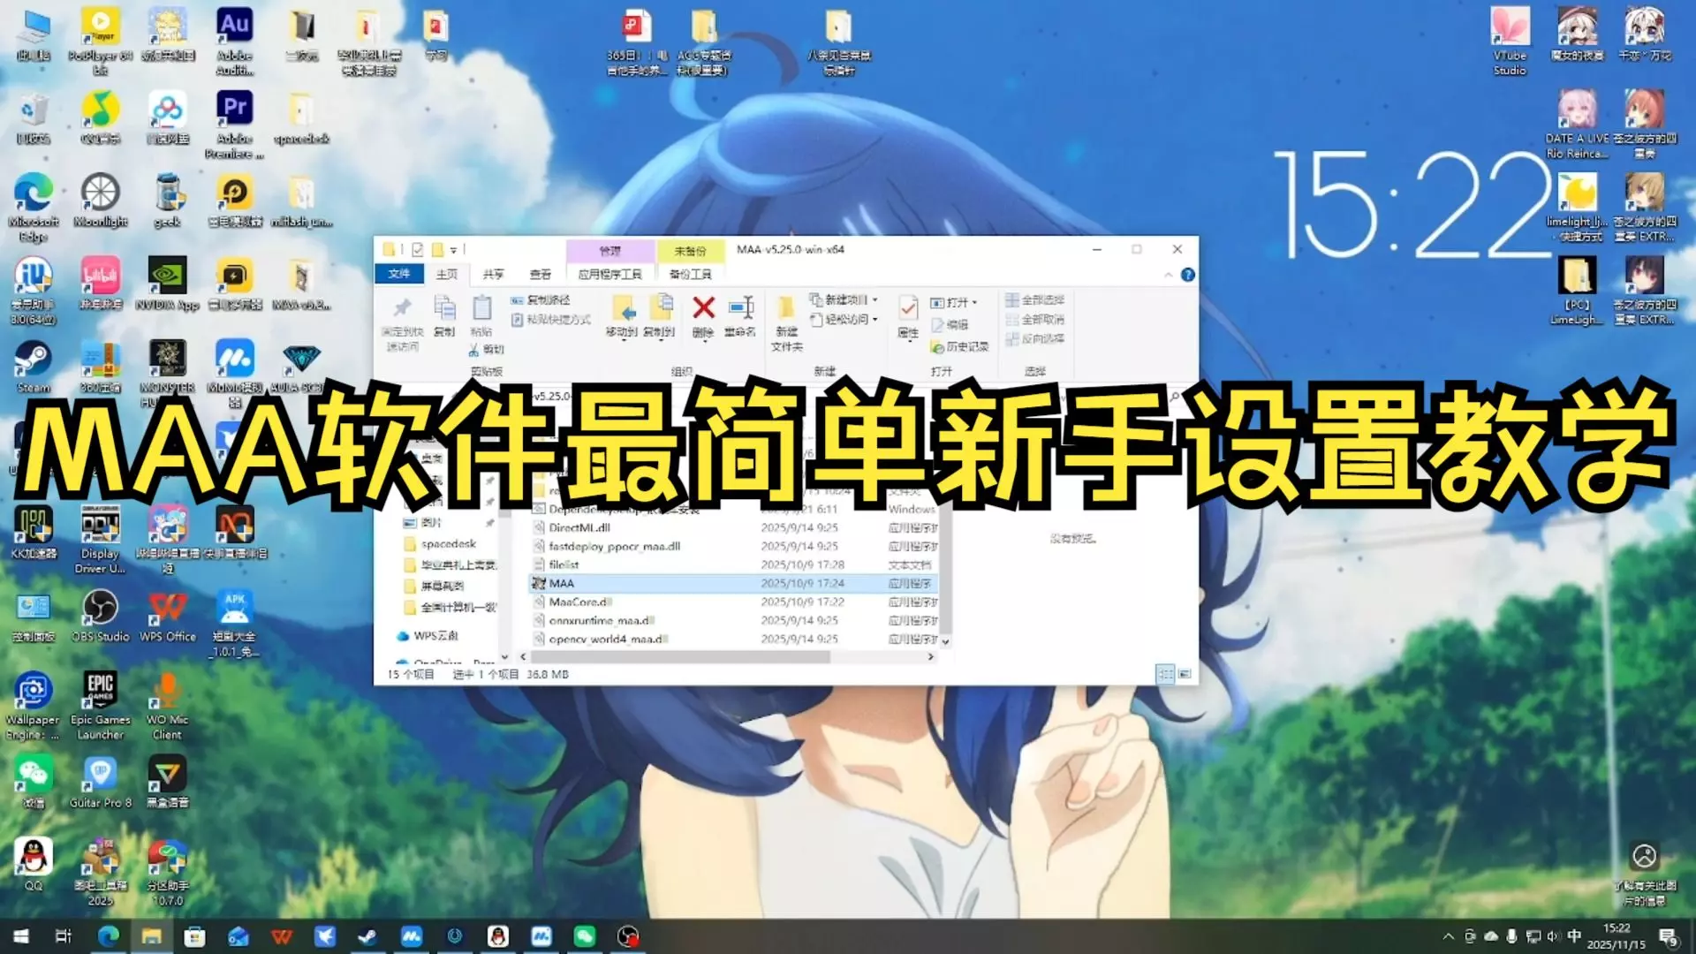
Task: Open the Explorer help question mark icon
Action: (x=1188, y=275)
